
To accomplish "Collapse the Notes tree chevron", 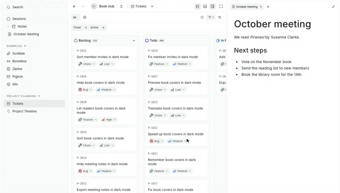I will click(8, 26).
